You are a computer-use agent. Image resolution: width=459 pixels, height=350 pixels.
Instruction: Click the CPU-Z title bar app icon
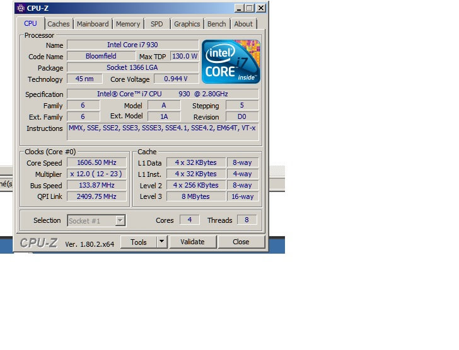pos(21,8)
